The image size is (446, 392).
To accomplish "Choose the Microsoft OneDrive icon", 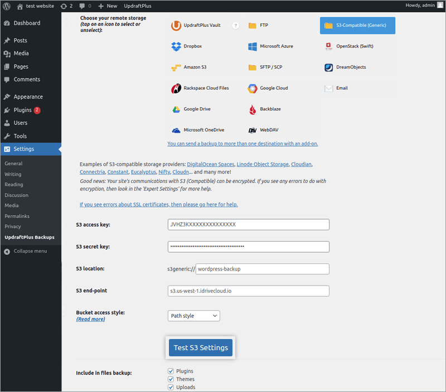I will pos(176,130).
